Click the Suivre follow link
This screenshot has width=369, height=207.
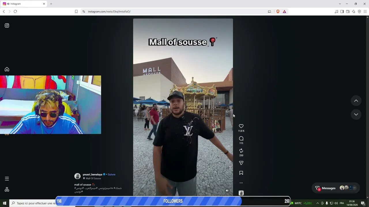[x=112, y=175]
